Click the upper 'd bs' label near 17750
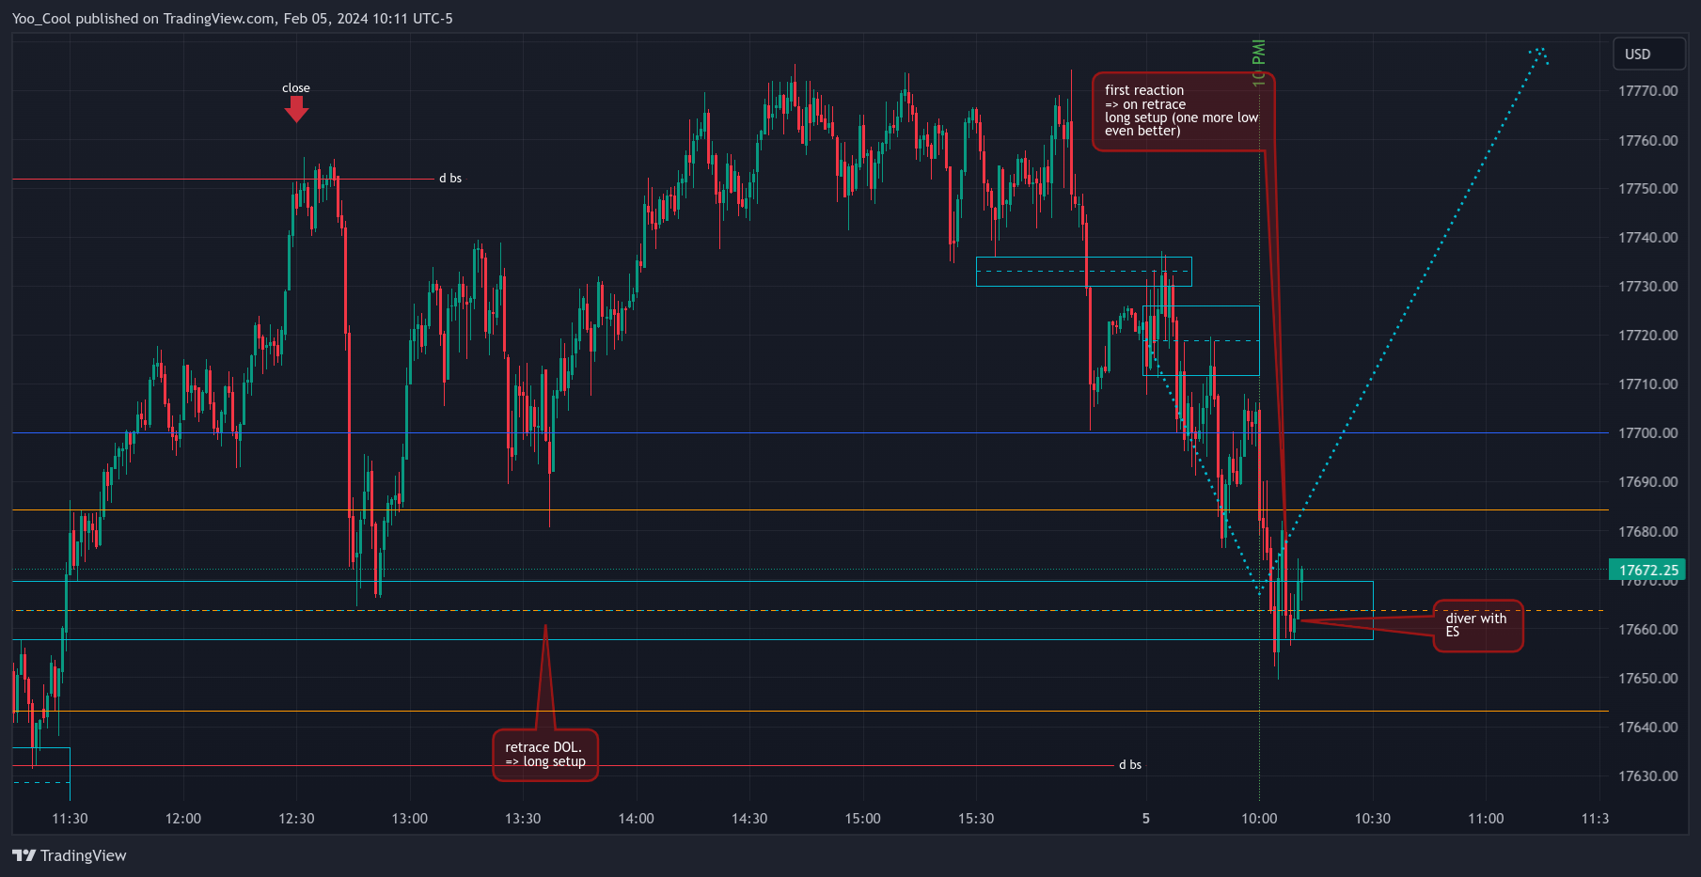The height and width of the screenshot is (877, 1701). (450, 179)
